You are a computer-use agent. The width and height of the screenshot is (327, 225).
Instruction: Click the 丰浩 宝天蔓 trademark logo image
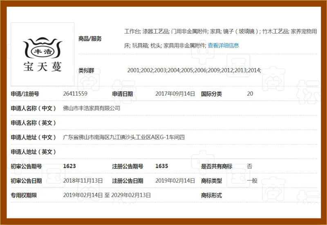click(43, 54)
